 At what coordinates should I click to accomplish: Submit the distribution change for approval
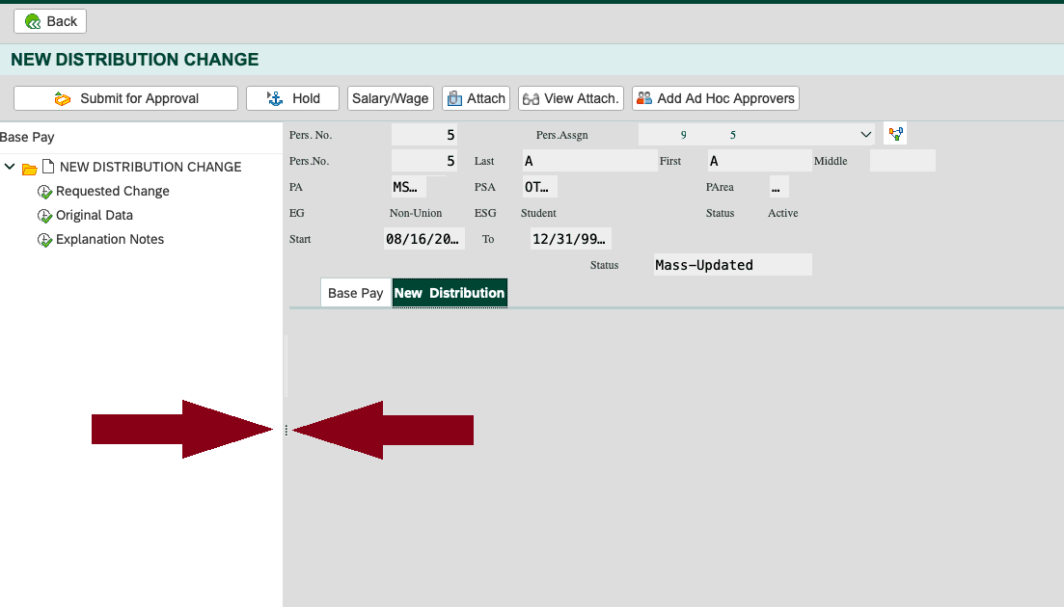point(125,98)
